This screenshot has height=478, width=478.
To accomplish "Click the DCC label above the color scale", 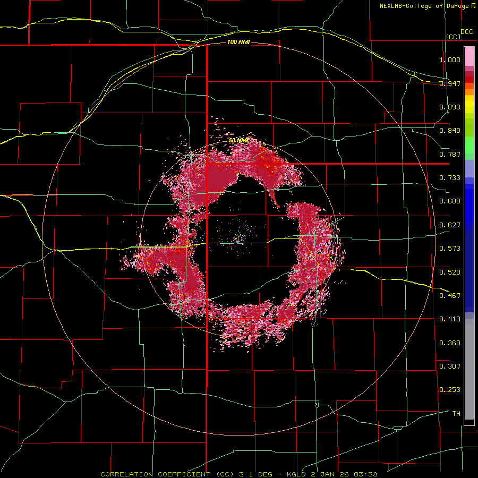I will 466,32.
